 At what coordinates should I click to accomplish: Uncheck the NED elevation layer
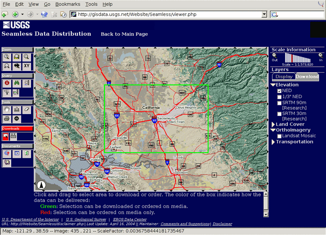(x=279, y=91)
